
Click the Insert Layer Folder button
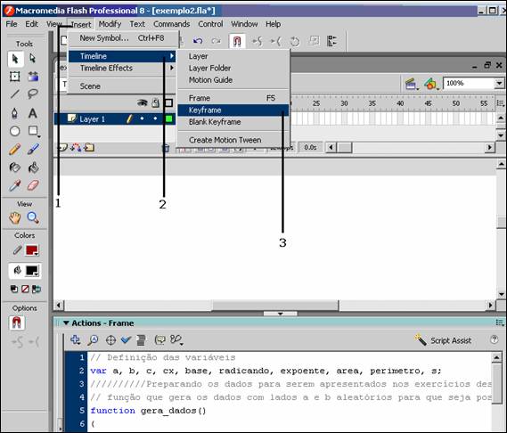tap(89, 148)
